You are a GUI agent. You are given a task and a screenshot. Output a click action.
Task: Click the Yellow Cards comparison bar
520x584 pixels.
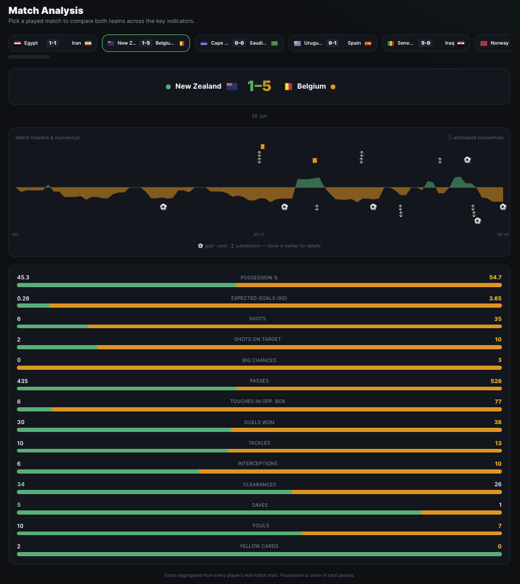259,554
